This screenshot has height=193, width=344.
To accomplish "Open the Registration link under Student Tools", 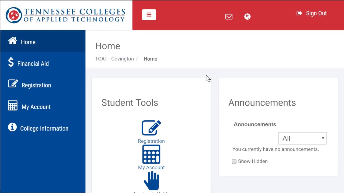I will pos(151,141).
